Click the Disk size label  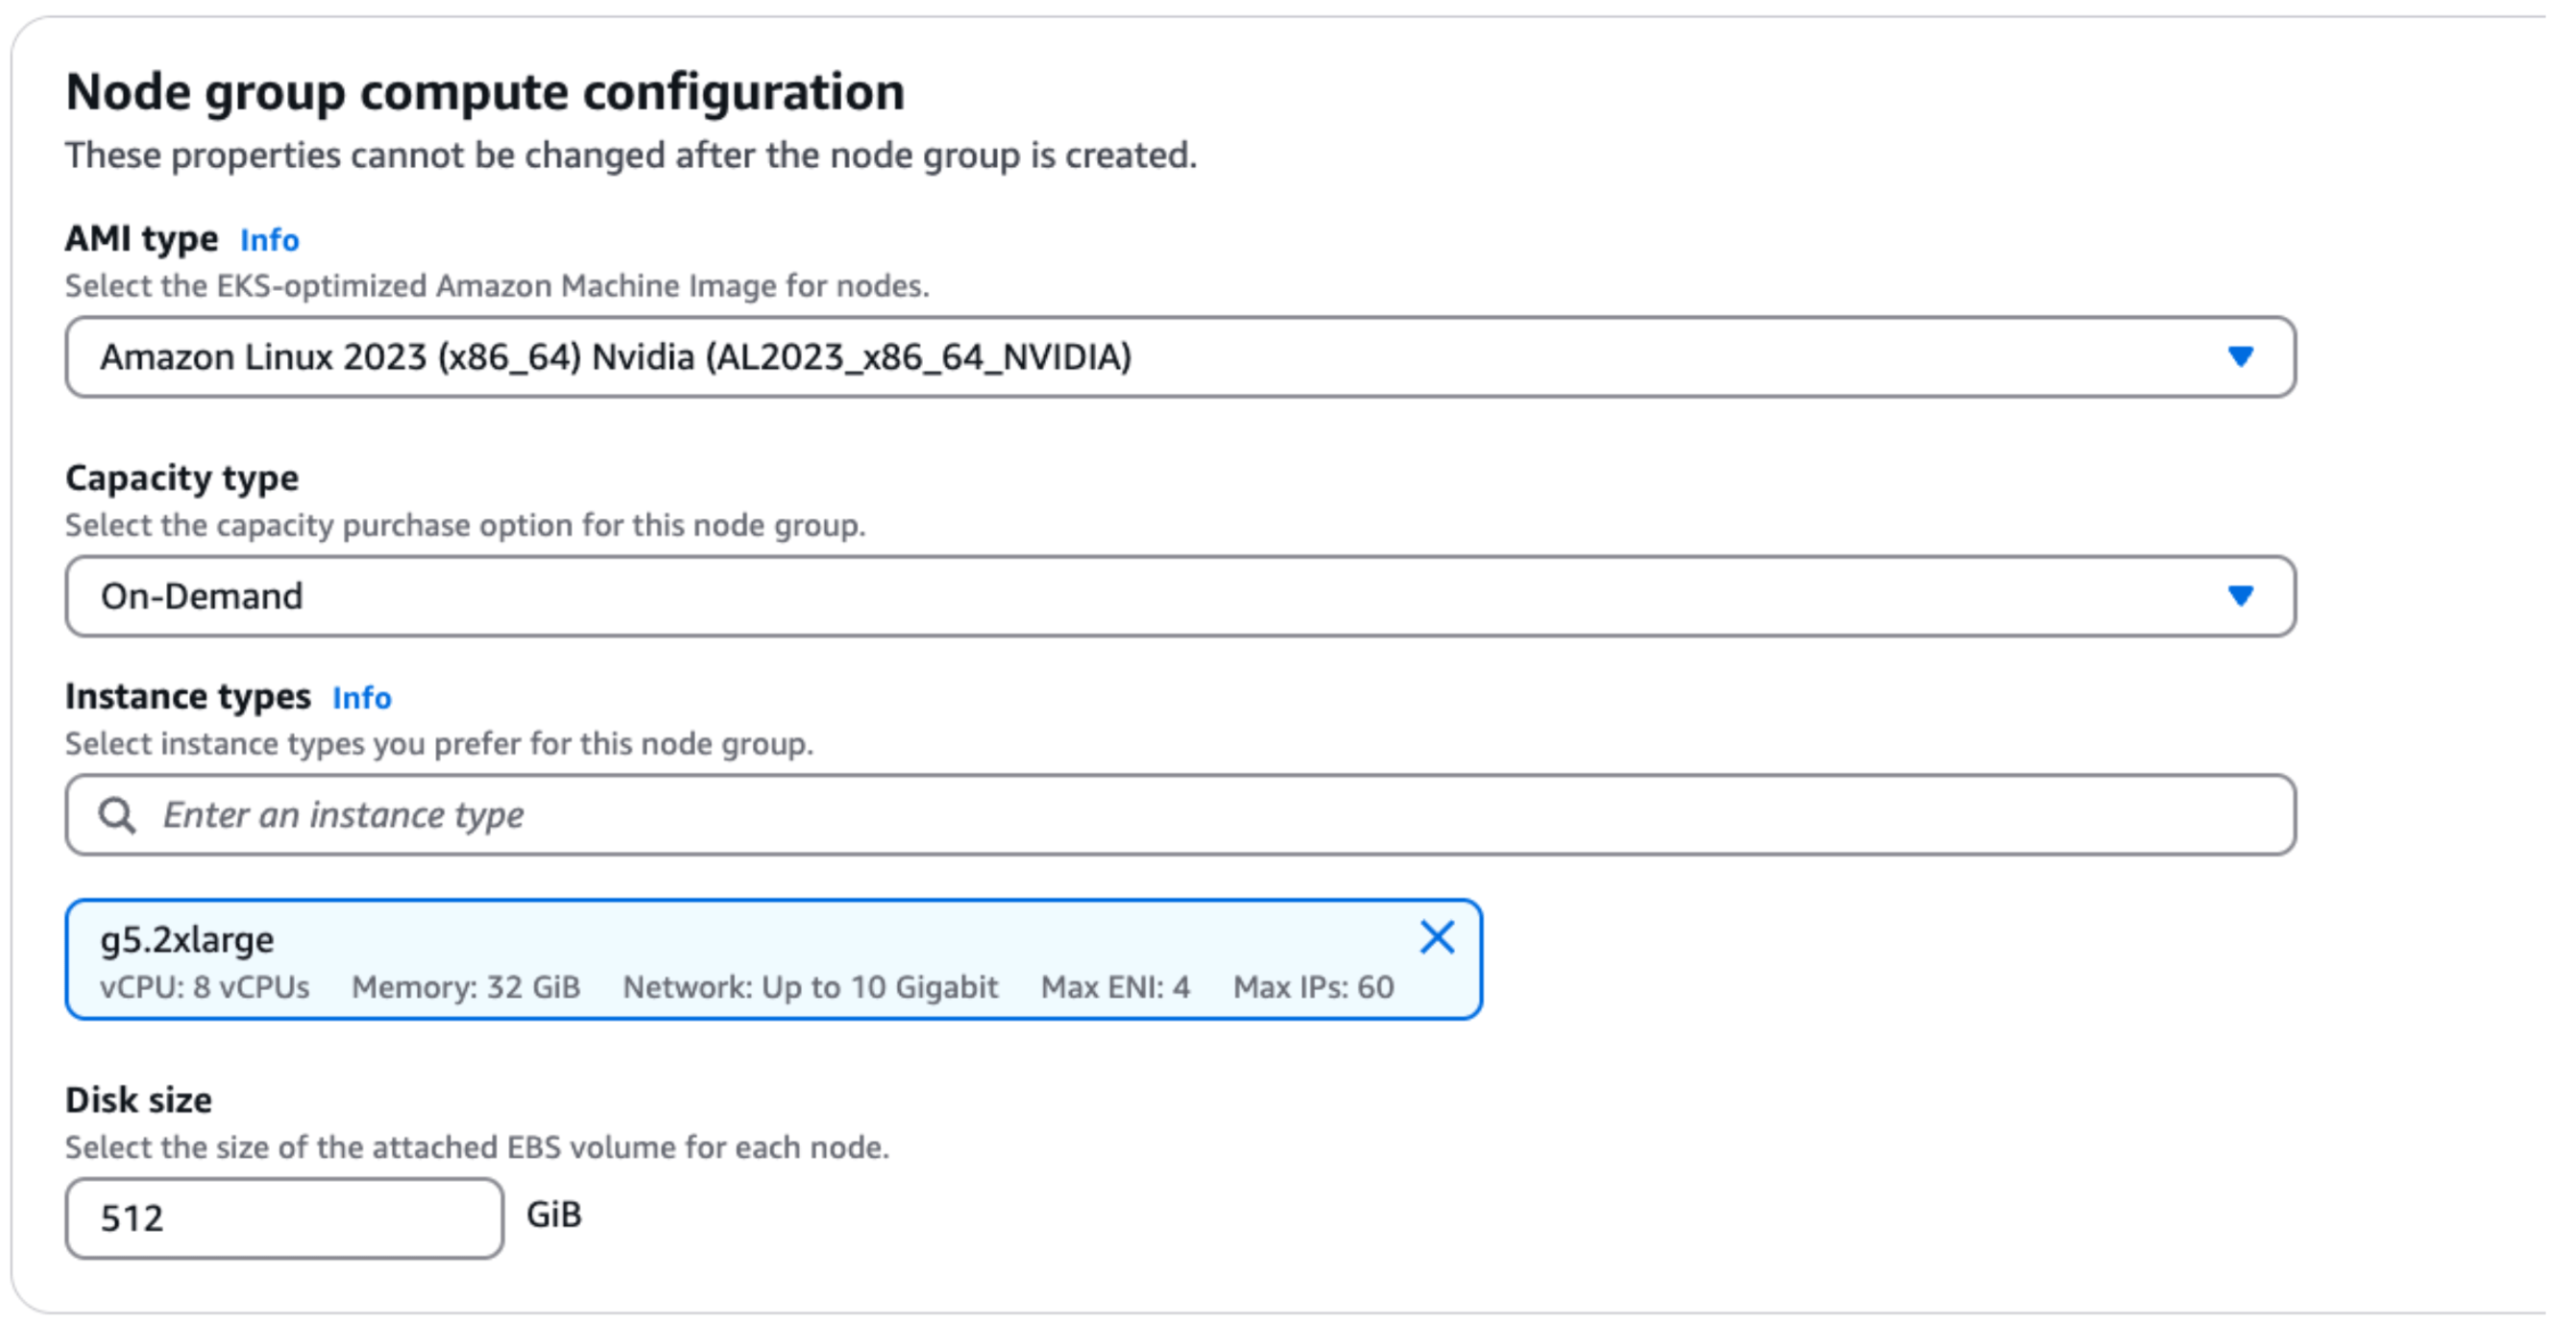[139, 1100]
